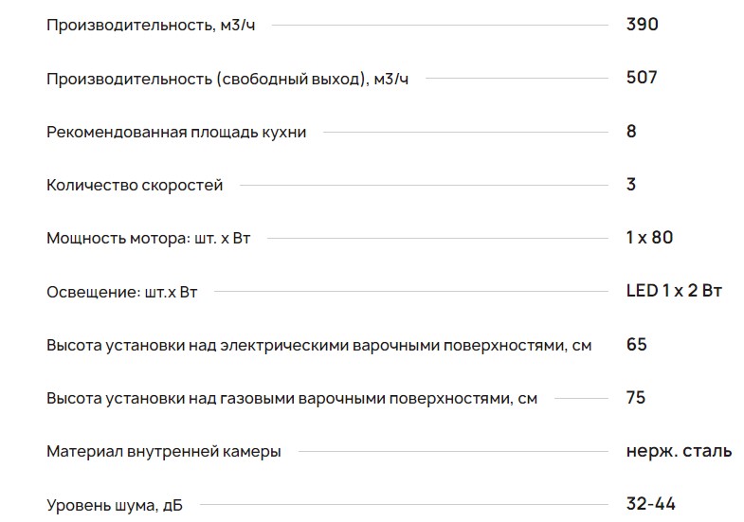
Task: Click the 'Производительность, м3/ч' label
Action: [x=150, y=26]
